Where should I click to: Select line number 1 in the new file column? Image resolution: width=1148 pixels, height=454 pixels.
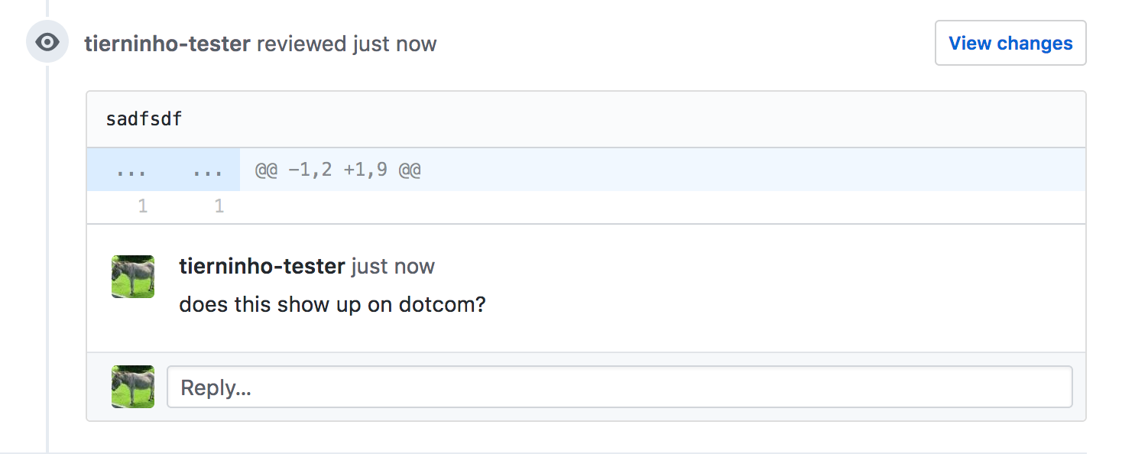[219, 206]
